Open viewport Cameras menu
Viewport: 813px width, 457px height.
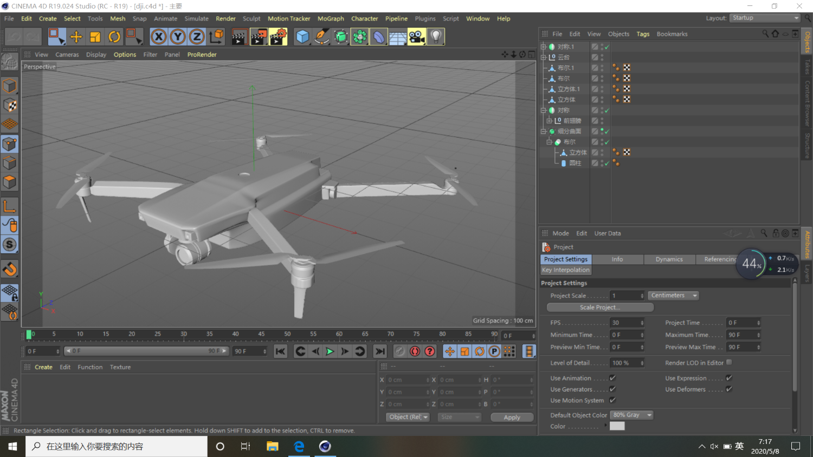[67, 55]
